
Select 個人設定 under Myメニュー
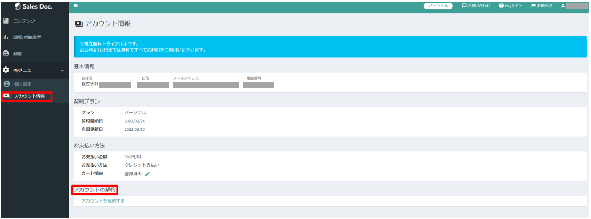23,84
